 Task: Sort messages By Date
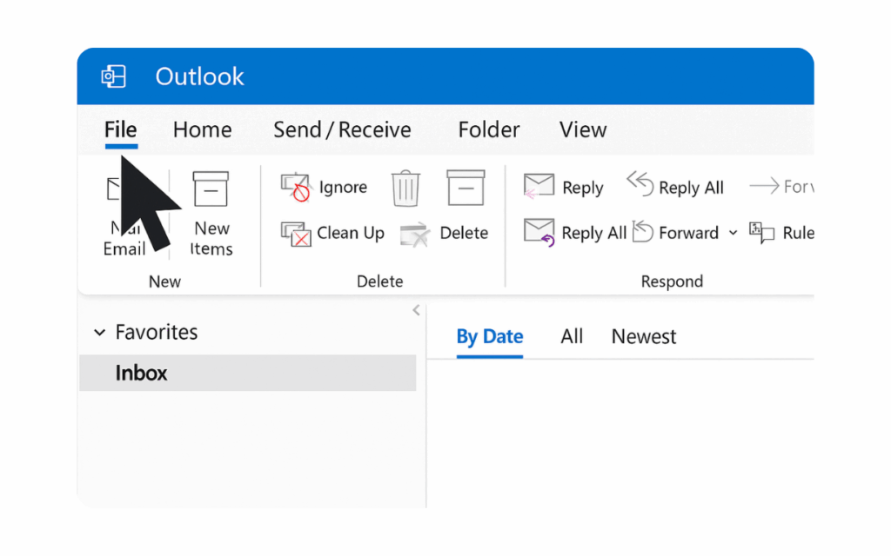[x=490, y=336]
